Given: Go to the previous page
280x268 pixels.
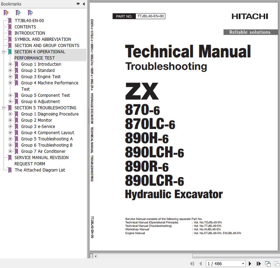Looking at the screenshot, I should coord(201,264).
